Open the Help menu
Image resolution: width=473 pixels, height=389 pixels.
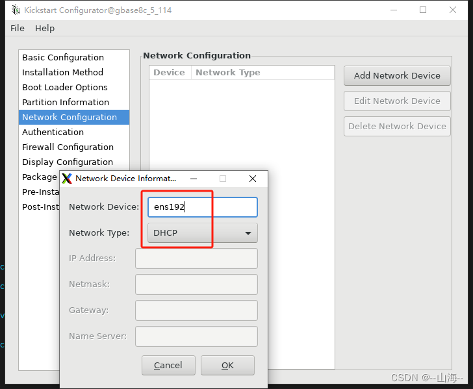[45, 29]
